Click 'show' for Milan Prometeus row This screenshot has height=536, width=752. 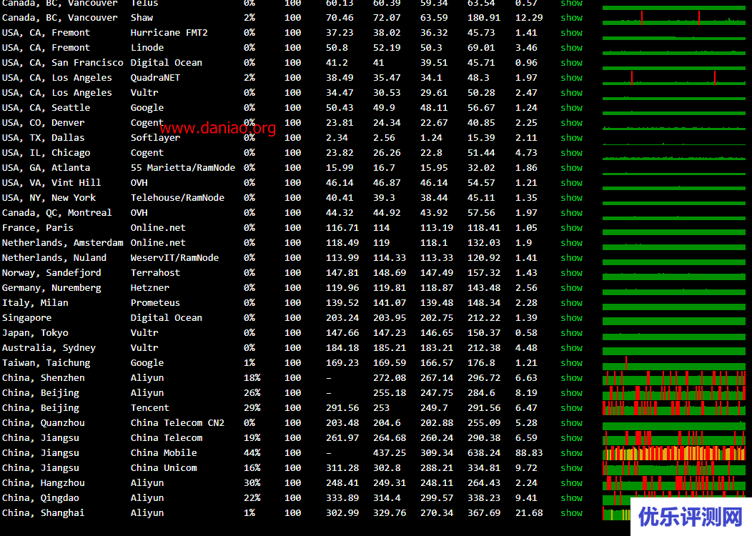(x=572, y=303)
